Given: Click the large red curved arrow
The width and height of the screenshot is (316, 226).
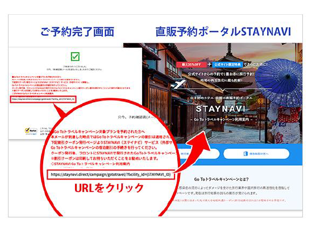Looking at the screenshot, I should (x=193, y=153).
